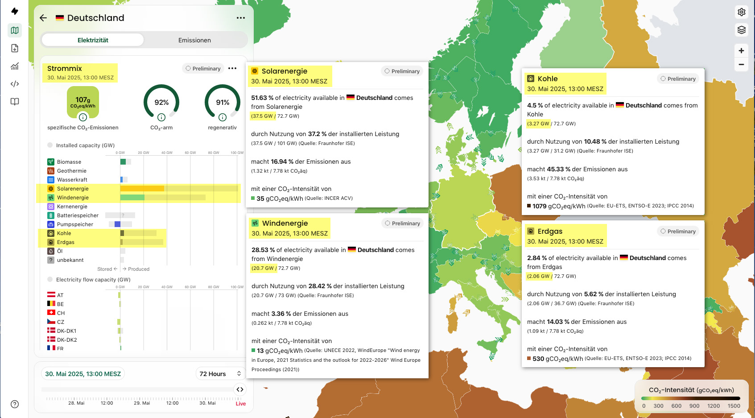Click the timeline slider handle
This screenshot has width=755, height=418.
240,389
